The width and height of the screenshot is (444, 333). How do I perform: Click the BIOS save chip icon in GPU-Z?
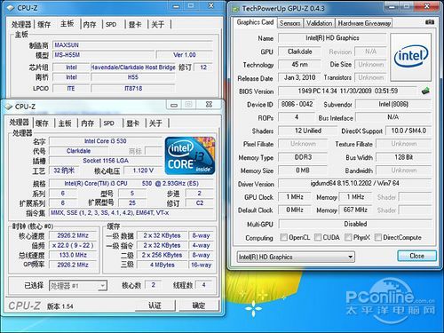(x=425, y=91)
